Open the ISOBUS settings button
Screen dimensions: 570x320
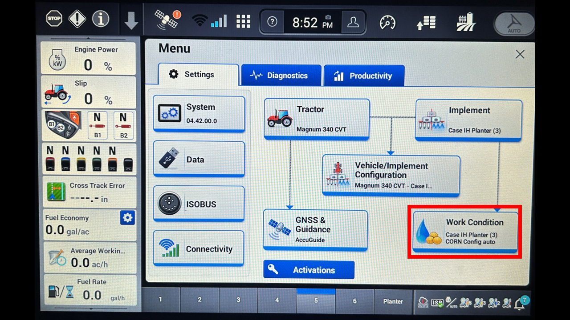coord(199,204)
